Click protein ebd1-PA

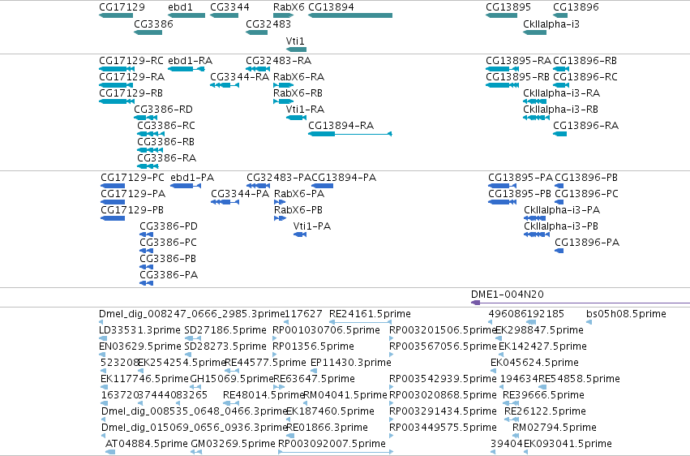pyautogui.click(x=186, y=186)
